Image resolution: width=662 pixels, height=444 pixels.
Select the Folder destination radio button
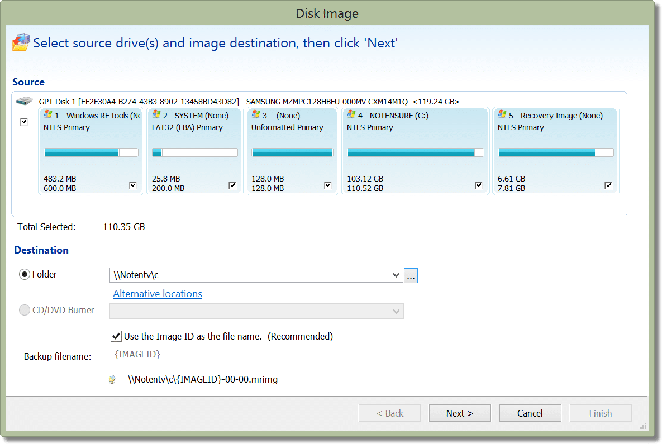tap(25, 275)
